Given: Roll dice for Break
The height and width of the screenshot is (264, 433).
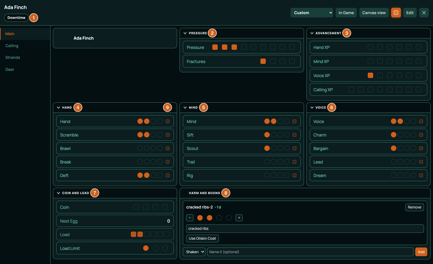Looking at the screenshot, I should 168,162.
